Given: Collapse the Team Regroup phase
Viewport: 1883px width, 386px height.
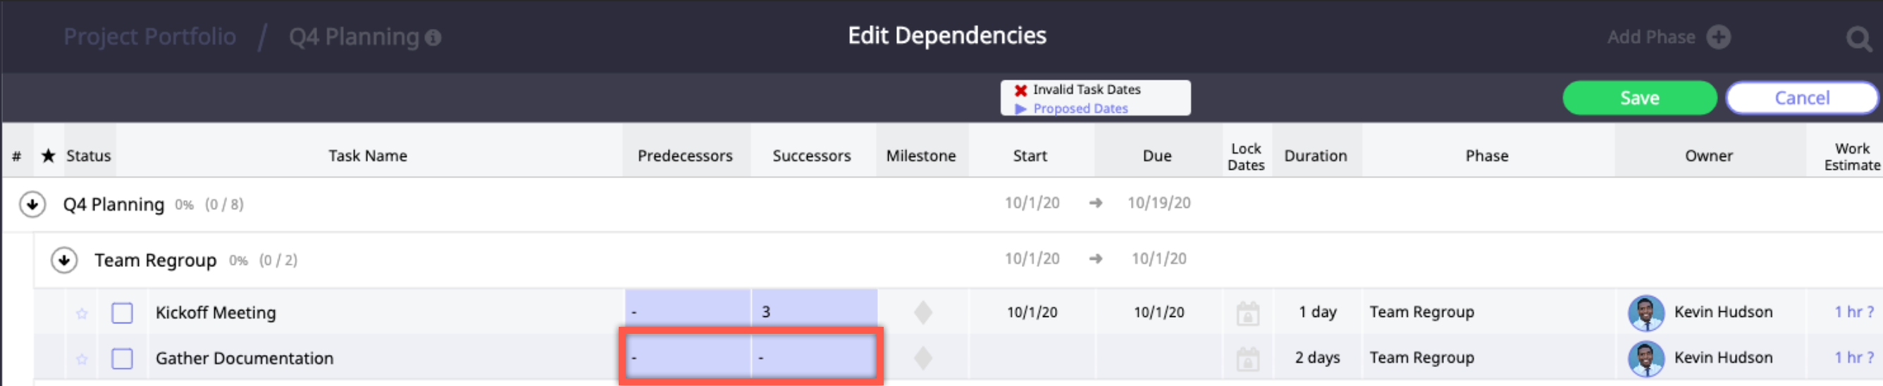Looking at the screenshot, I should [x=64, y=260].
